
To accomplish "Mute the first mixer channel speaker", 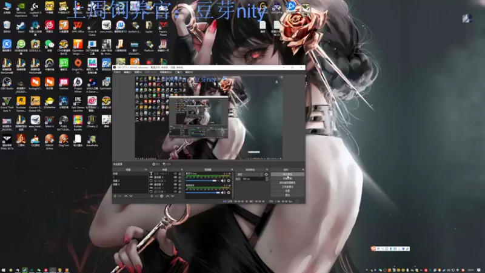I will 223,180.
